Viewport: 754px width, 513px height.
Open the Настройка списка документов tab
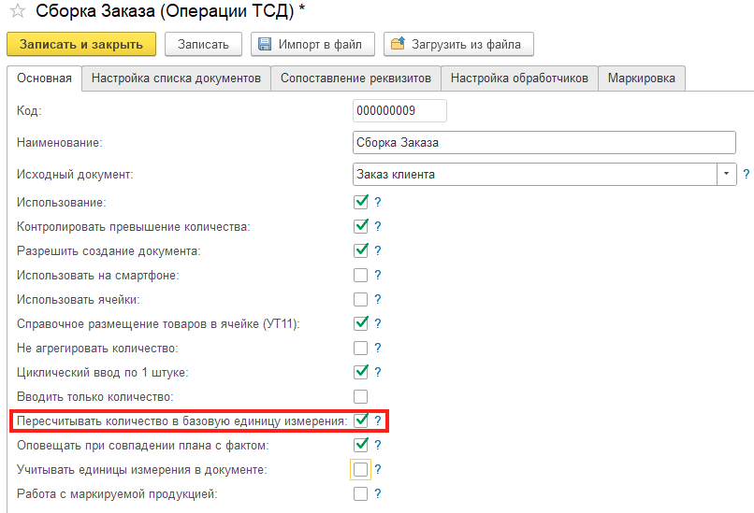[x=176, y=78]
